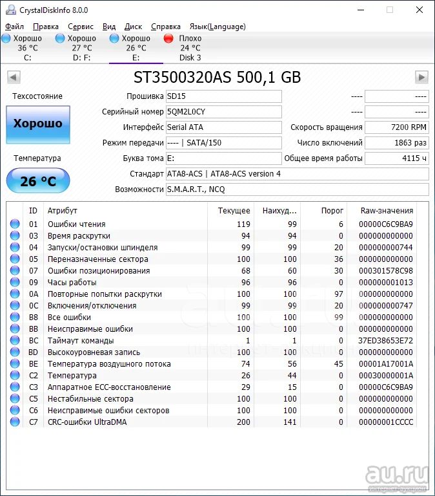Click the Буква тома field E:
Screen dimensions: 435x496
point(224,158)
